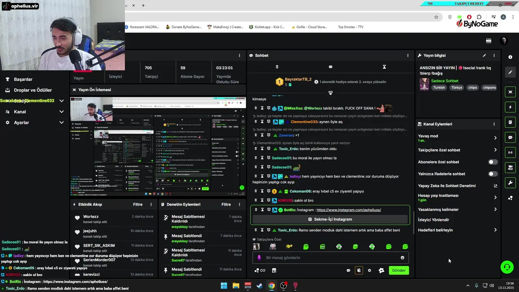Open MakeEmoji bookmark
This screenshot has height=292, width=519.
[x=225, y=27]
